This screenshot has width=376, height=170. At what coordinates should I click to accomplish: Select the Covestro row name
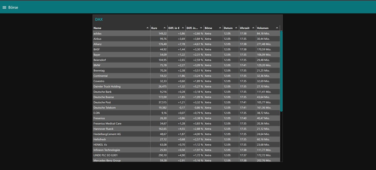pos(99,81)
